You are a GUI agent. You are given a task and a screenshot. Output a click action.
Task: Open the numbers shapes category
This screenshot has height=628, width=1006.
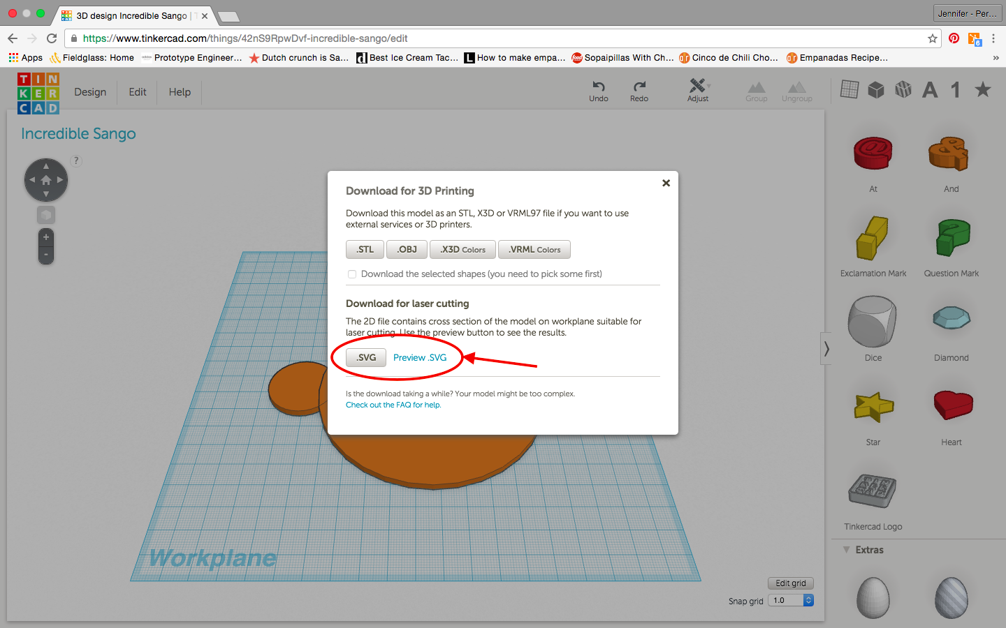click(956, 89)
